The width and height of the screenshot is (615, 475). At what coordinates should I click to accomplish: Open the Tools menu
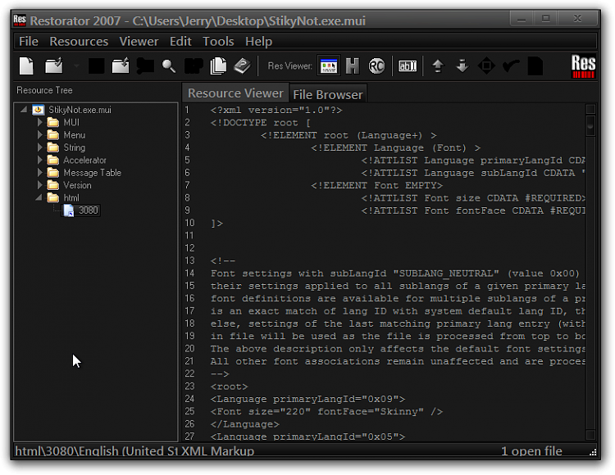[218, 41]
